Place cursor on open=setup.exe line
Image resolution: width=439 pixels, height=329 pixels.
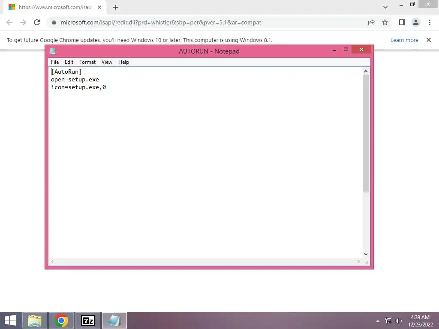click(x=75, y=79)
